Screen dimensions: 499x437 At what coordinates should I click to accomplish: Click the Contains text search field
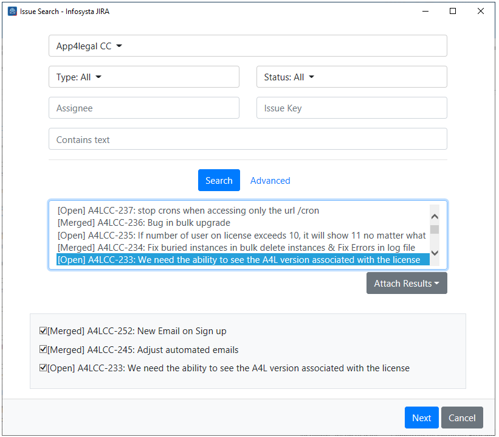[x=247, y=139]
